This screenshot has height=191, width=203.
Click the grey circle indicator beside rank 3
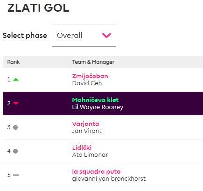click(15, 127)
